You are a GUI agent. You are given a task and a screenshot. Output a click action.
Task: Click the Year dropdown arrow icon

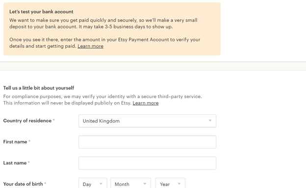(179, 184)
